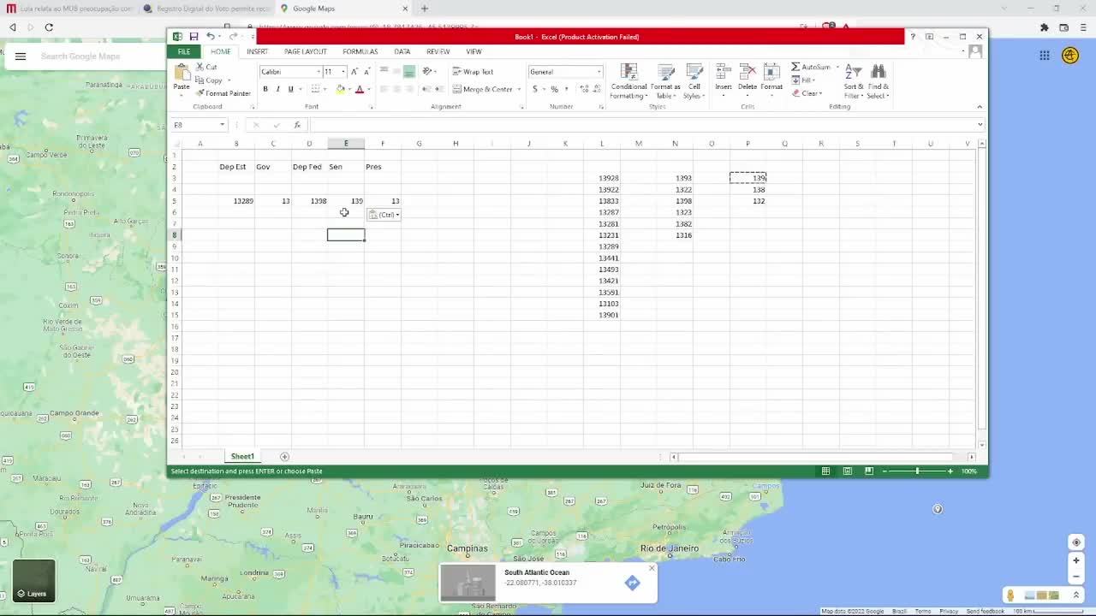Toggle Bold formatting in the Font group

tap(265, 89)
